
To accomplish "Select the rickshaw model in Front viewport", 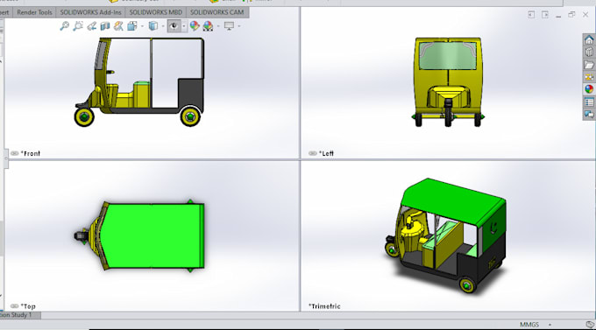I will (139, 81).
